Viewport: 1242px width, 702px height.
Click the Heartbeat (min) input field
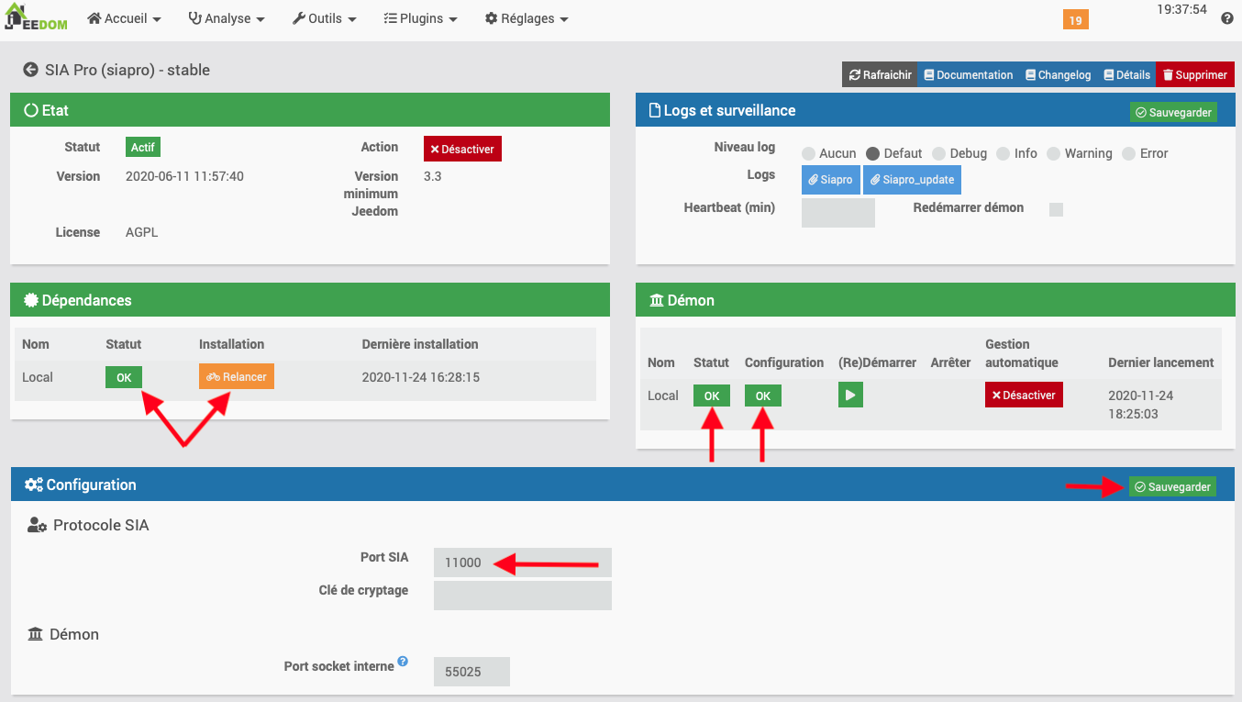(837, 212)
